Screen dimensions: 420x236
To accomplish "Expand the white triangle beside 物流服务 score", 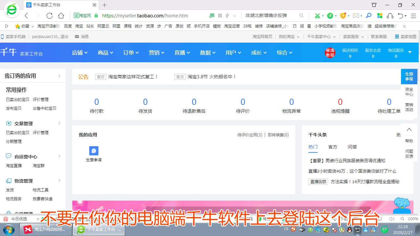I will coord(410,52).
